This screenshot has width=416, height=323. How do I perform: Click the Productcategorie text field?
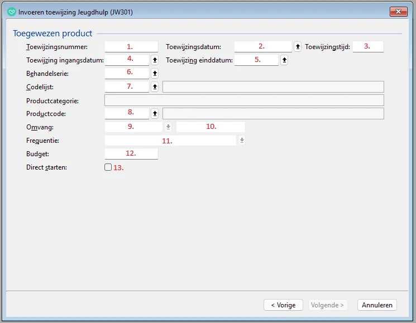click(x=244, y=100)
